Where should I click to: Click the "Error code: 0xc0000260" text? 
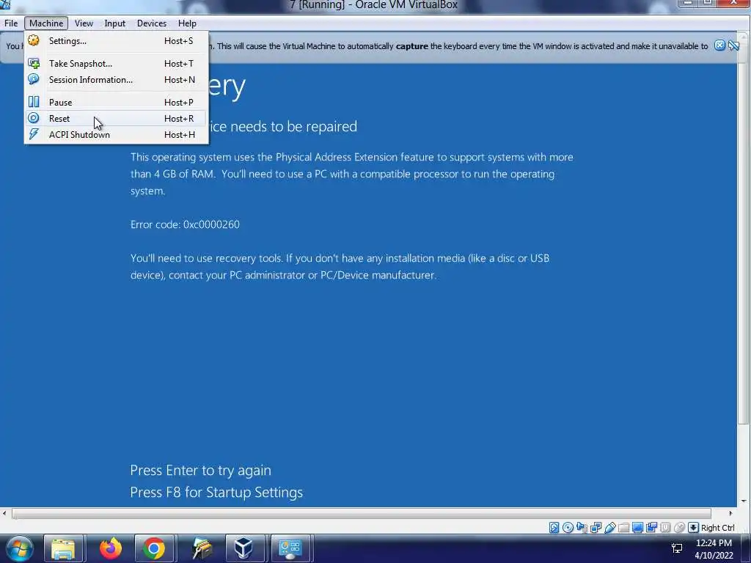[185, 224]
